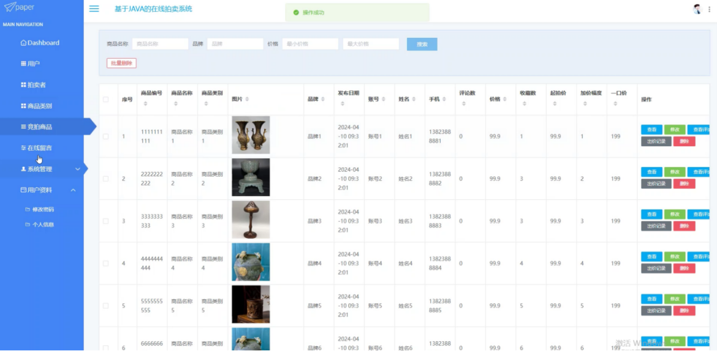
Task: Click the paper logo in sidebar
Action: coord(19,7)
